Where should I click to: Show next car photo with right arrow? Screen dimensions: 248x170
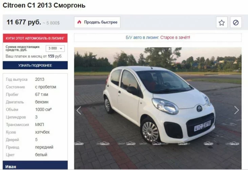(236, 110)
